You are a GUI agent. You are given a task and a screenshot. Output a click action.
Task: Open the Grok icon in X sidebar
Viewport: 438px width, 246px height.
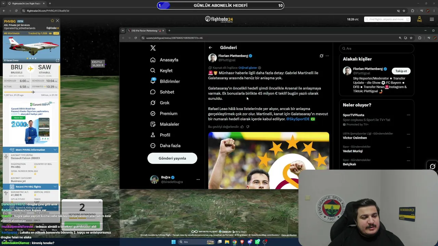click(153, 102)
